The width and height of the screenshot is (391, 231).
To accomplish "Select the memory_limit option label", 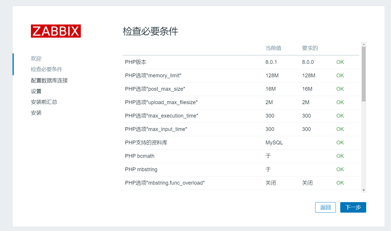I will coord(153,76).
